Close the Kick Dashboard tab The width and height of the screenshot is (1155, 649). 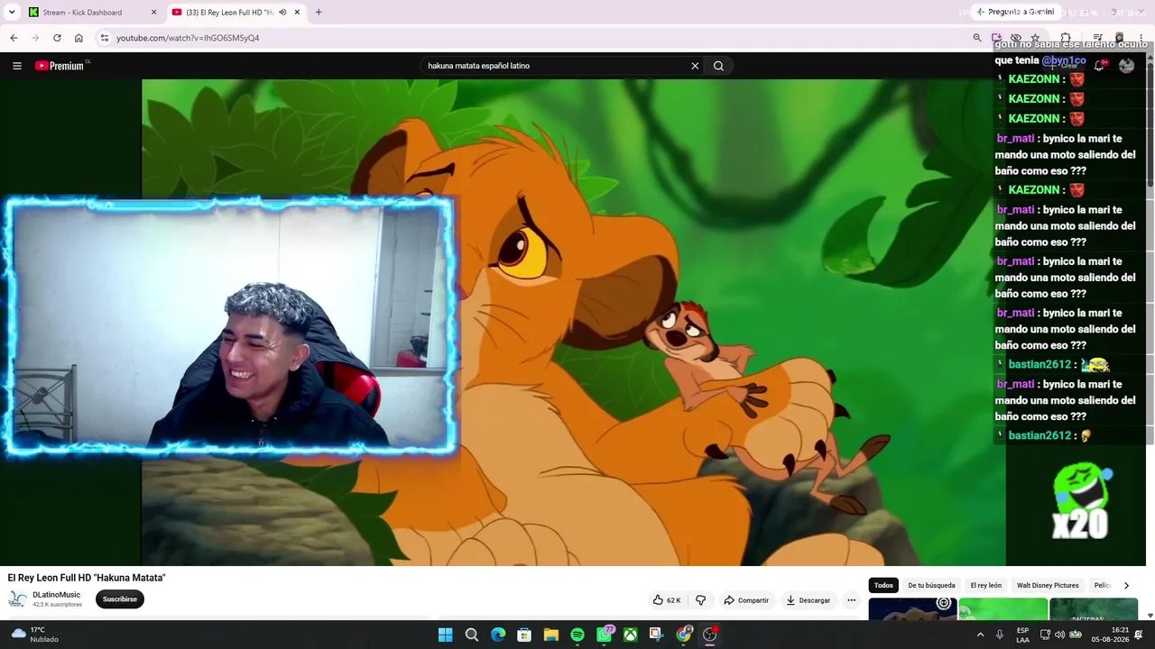click(x=153, y=13)
